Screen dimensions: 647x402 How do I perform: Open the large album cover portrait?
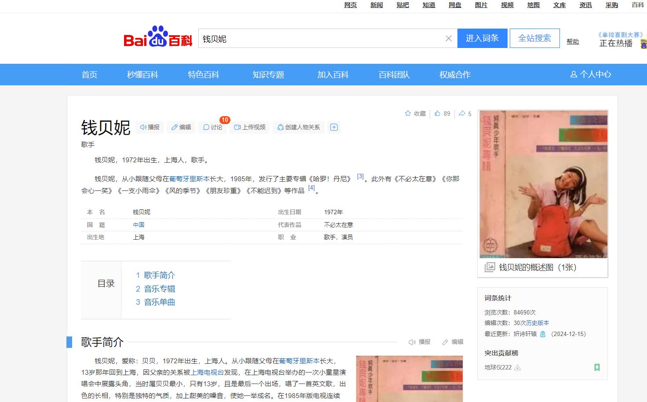(543, 184)
